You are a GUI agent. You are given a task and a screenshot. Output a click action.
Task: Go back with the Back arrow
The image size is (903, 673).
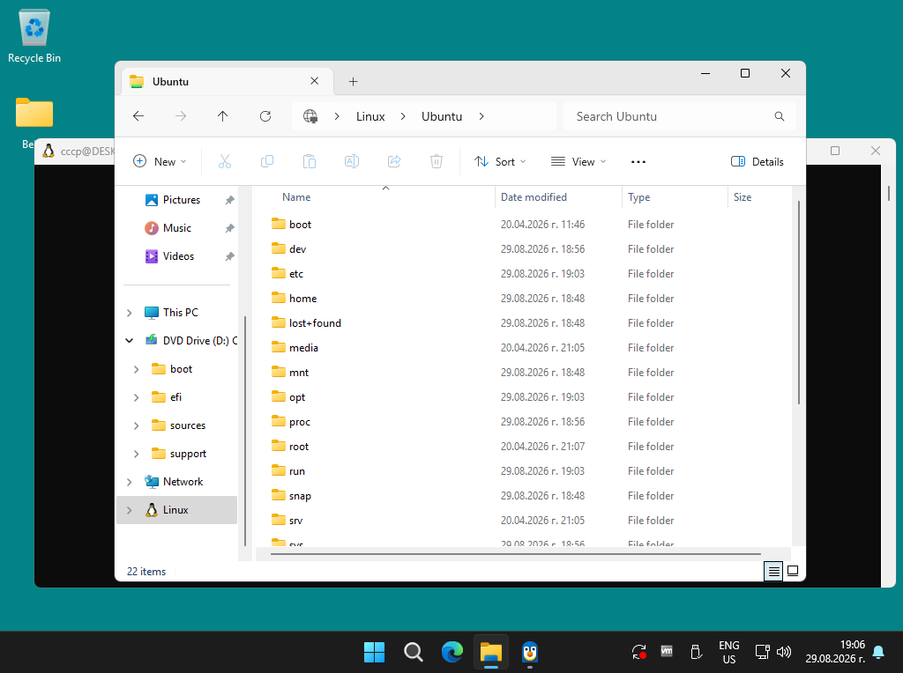click(138, 116)
